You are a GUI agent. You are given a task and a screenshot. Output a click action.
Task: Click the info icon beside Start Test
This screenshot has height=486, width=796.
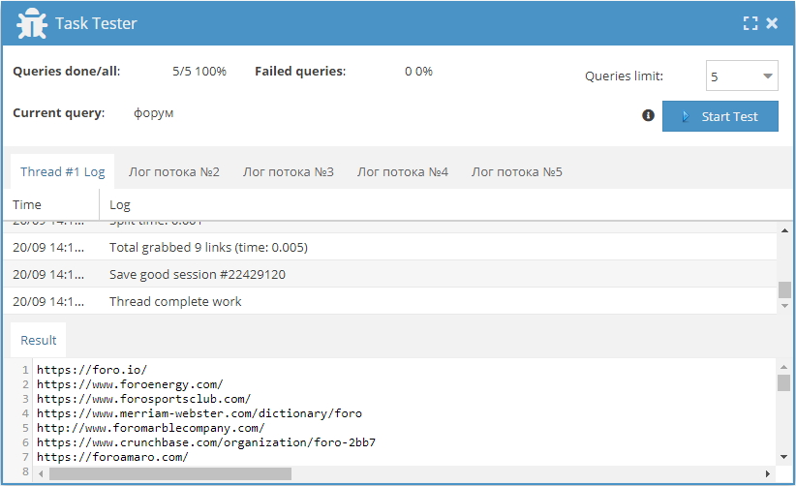[x=649, y=115]
